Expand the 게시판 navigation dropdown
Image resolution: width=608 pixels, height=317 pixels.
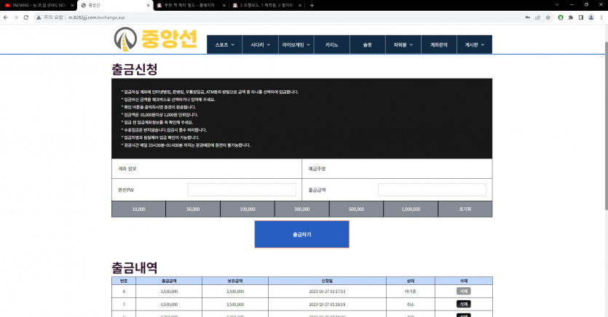pyautogui.click(x=475, y=44)
